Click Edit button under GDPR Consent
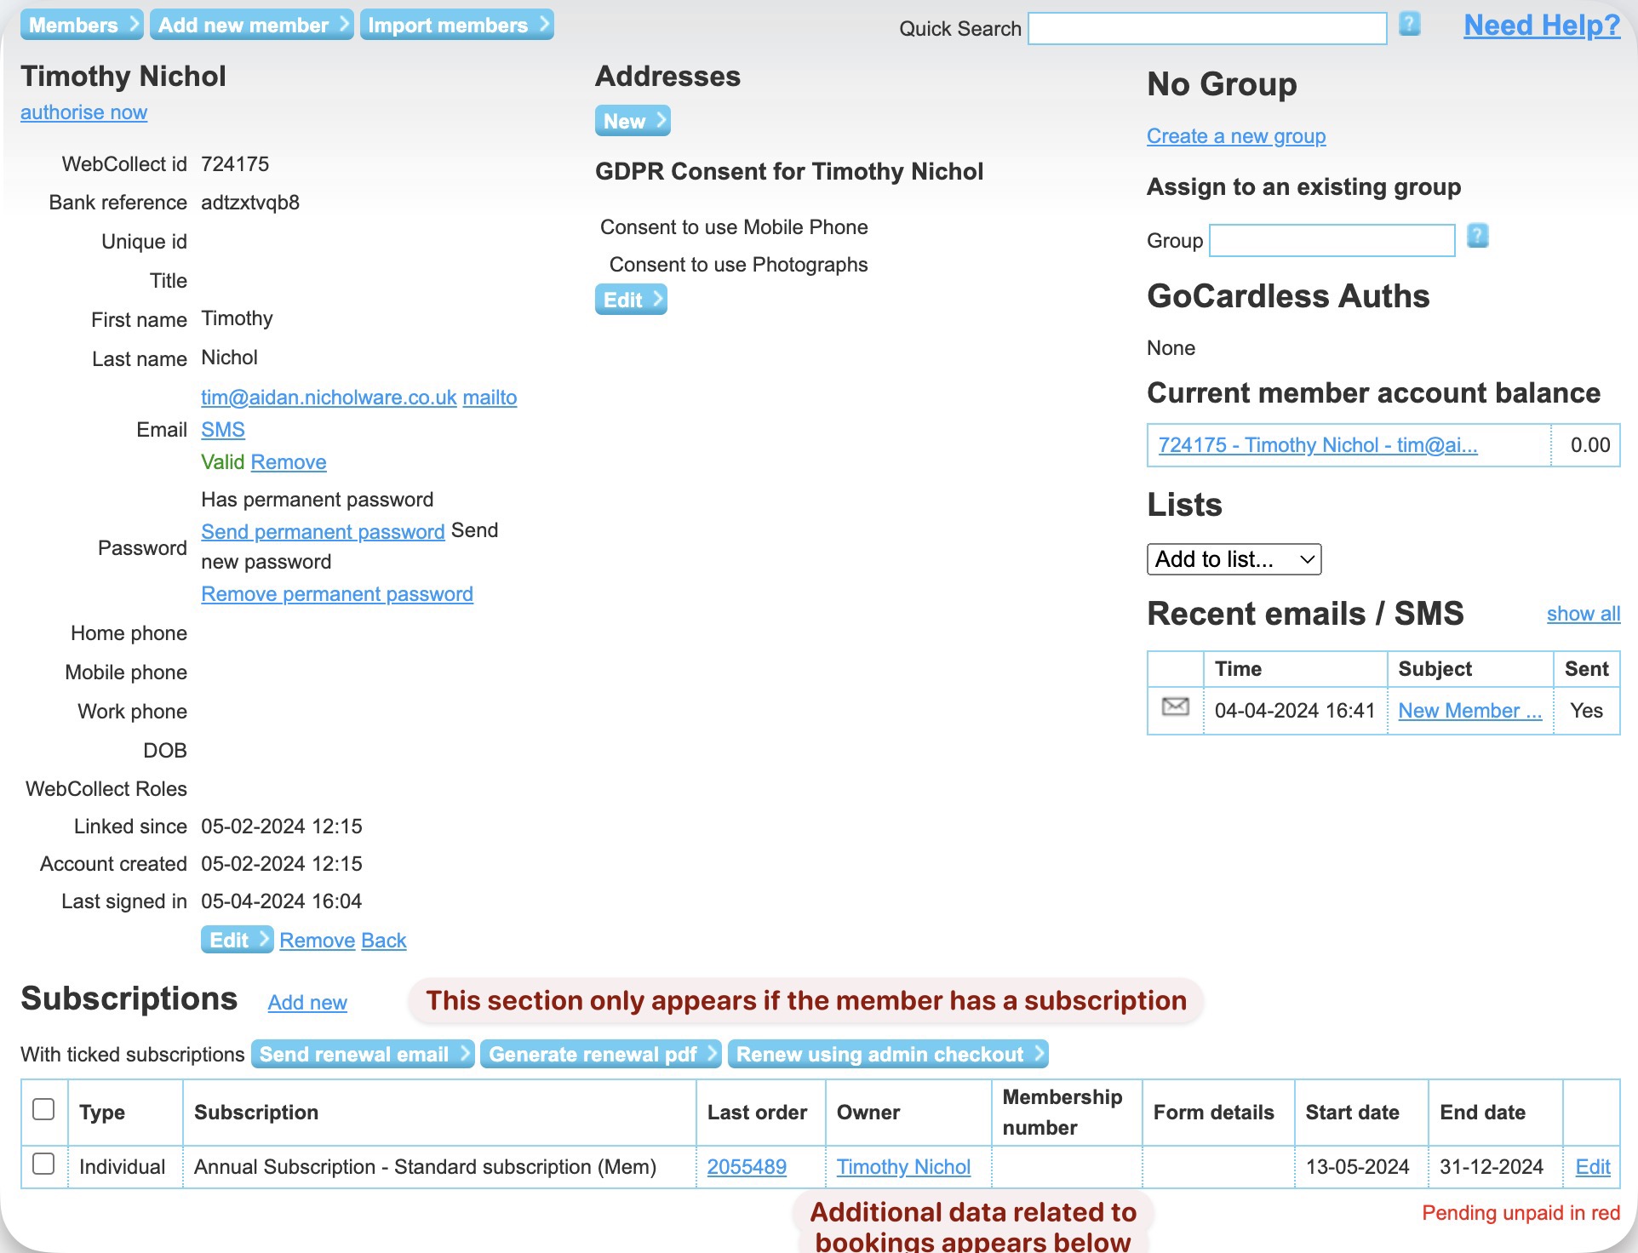 tap(631, 300)
